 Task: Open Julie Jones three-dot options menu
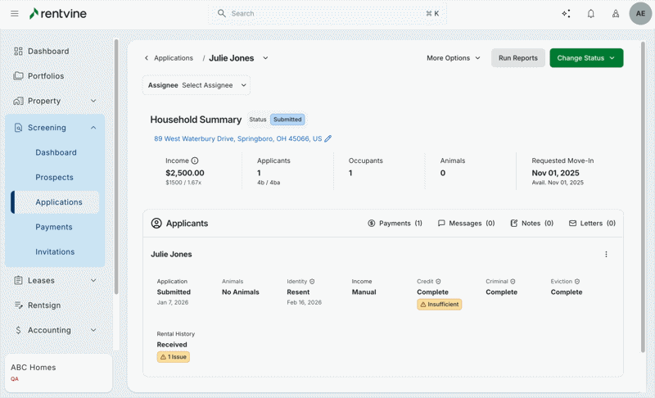[x=606, y=255]
